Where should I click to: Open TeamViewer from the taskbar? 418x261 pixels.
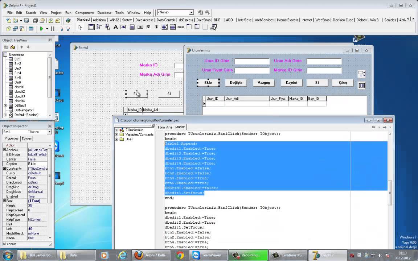pos(209,255)
